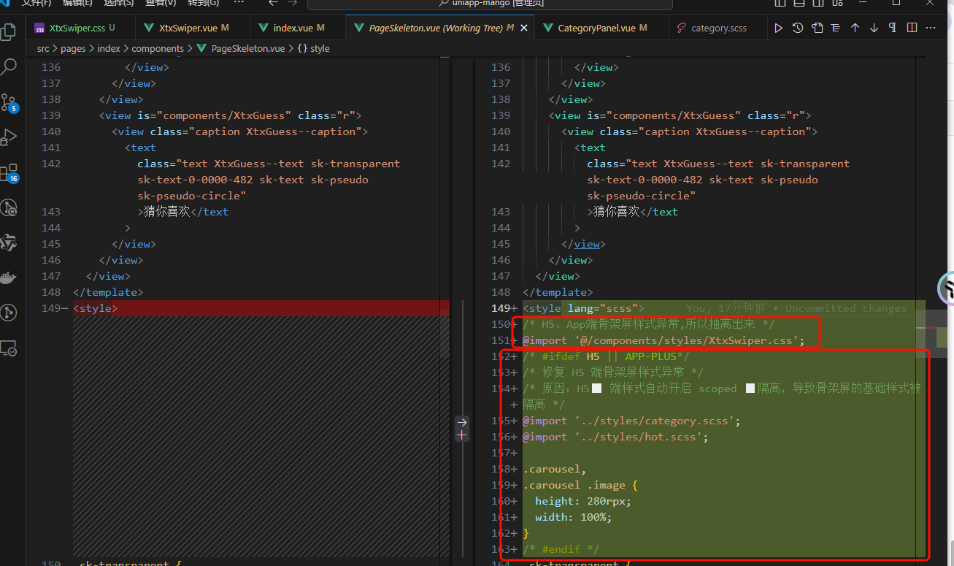Click the Open File icon in diff toolbar
The width and height of the screenshot is (954, 566).
817,28
